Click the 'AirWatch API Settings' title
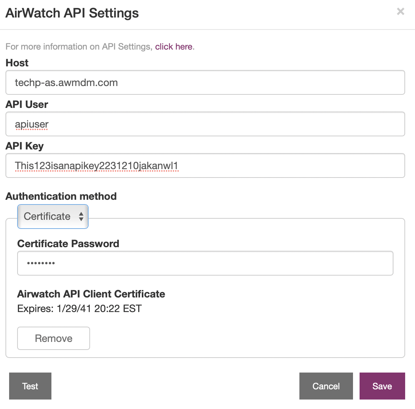The image size is (415, 409). (x=72, y=13)
